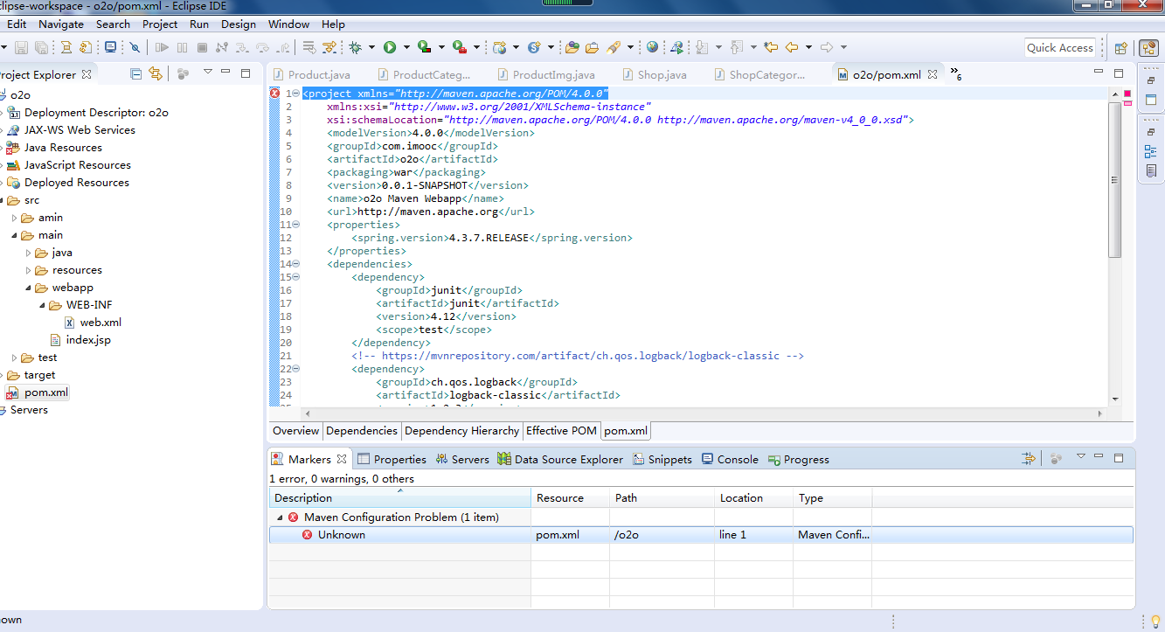Click the lightbulb tip icon in status bar
1165x632 pixels.
pyautogui.click(x=1155, y=622)
